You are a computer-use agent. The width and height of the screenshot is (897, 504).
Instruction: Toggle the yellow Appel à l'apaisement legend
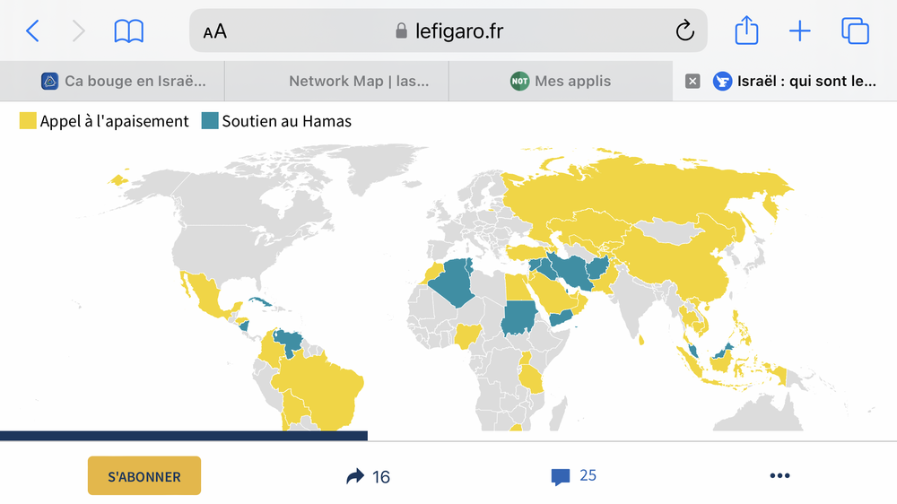tap(105, 121)
